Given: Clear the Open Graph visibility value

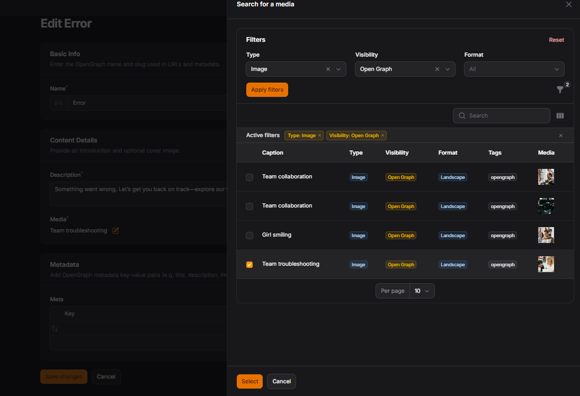Looking at the screenshot, I should click(437, 69).
